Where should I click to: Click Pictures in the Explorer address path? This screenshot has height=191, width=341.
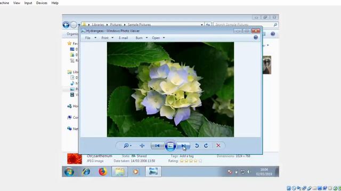coord(116,25)
